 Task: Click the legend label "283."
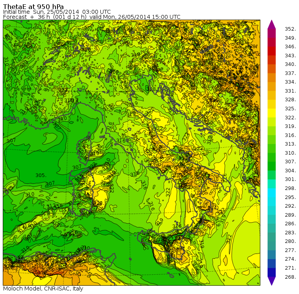290,233
